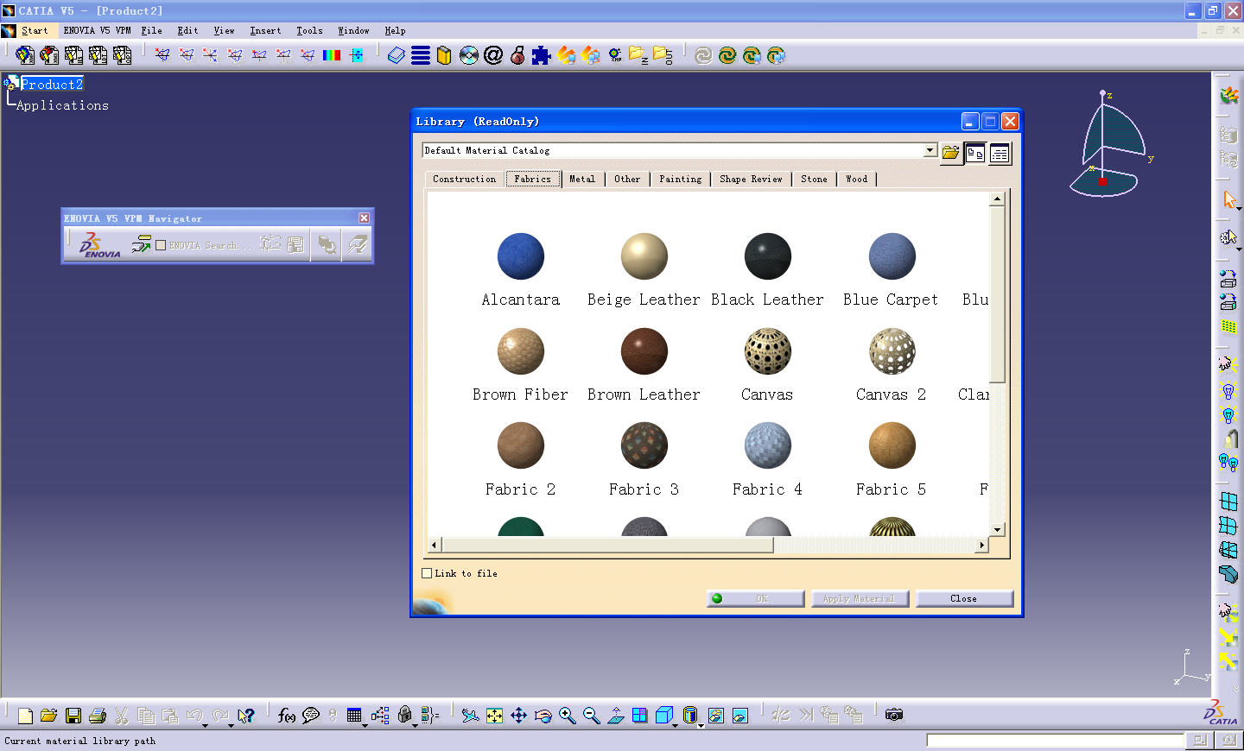
Task: Open the isometric view cube dropdown arrow
Action: pos(676,725)
